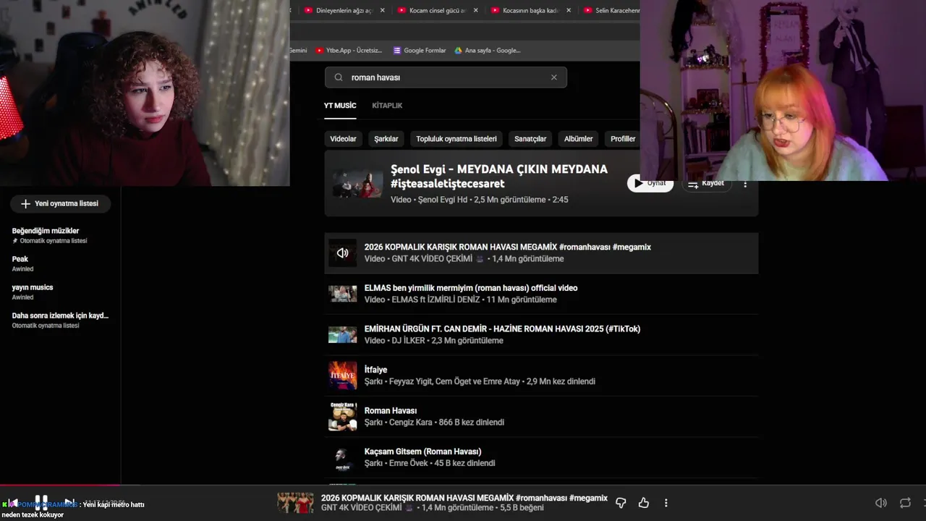This screenshot has width=926, height=521.
Task: Open 'ELMAS ben yirmilik mermiyim' title
Action: (x=471, y=288)
